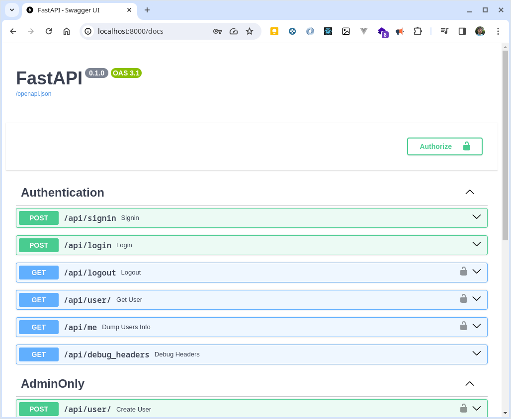
Task: Click the OAS 3.1 badge
Action: coord(126,73)
